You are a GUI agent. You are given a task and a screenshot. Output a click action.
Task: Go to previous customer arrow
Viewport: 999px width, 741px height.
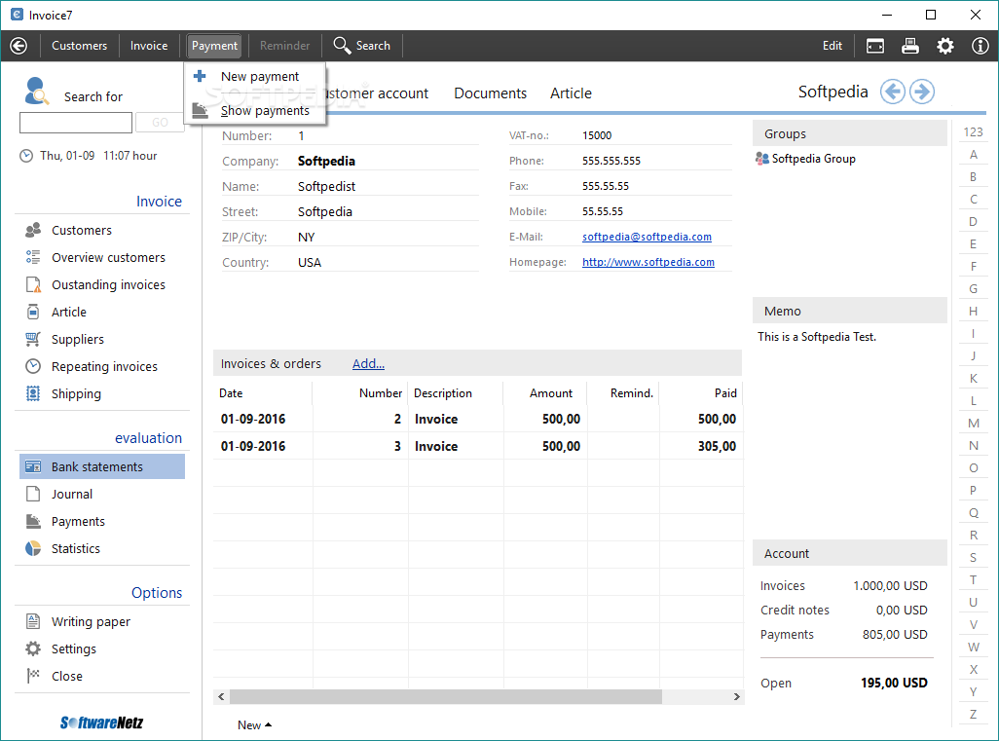(x=893, y=92)
